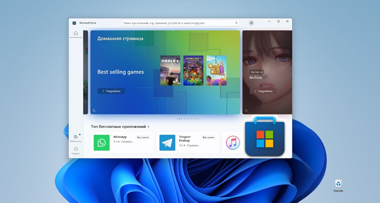Screen dimensions: 380x203
Task: Maximize the Microsoft Store window
Action: pyautogui.click(x=278, y=22)
